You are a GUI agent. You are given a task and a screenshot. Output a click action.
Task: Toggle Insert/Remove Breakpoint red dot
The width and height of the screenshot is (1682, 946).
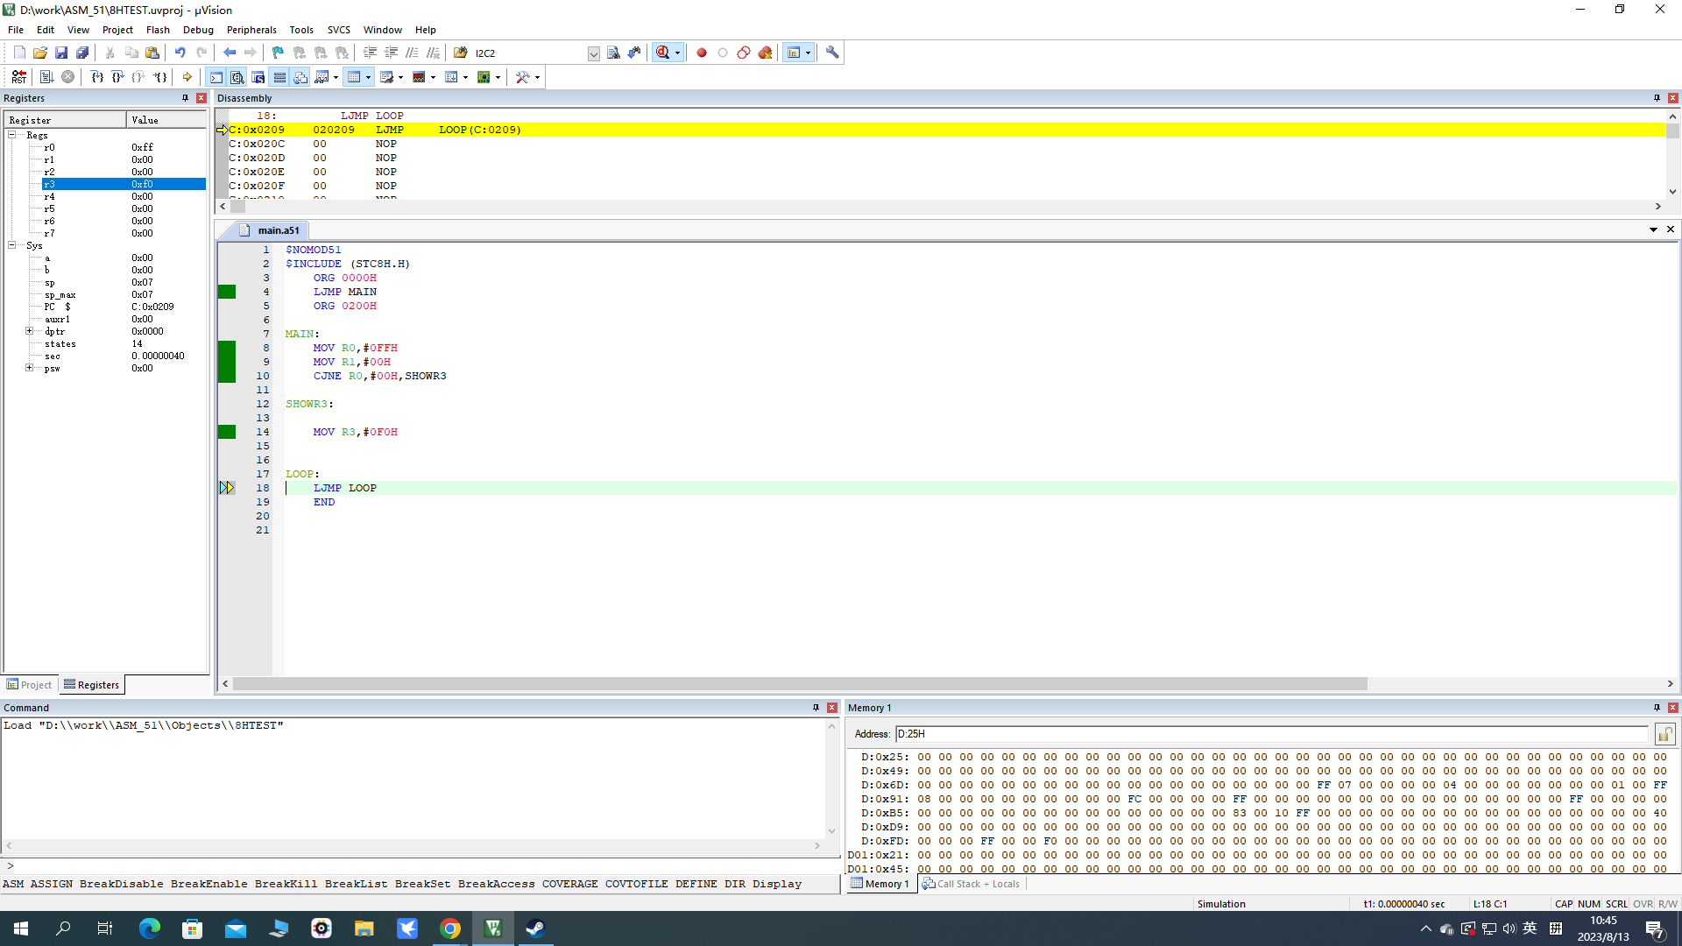pyautogui.click(x=702, y=53)
